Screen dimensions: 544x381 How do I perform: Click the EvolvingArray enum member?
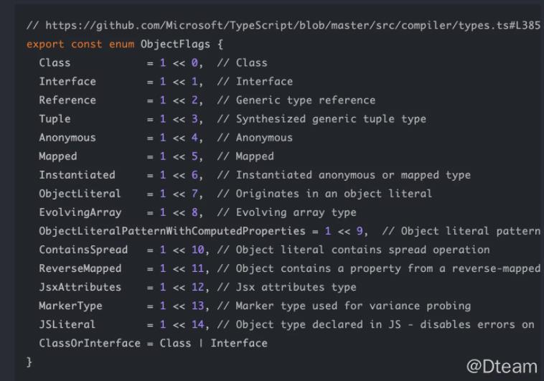click(79, 212)
